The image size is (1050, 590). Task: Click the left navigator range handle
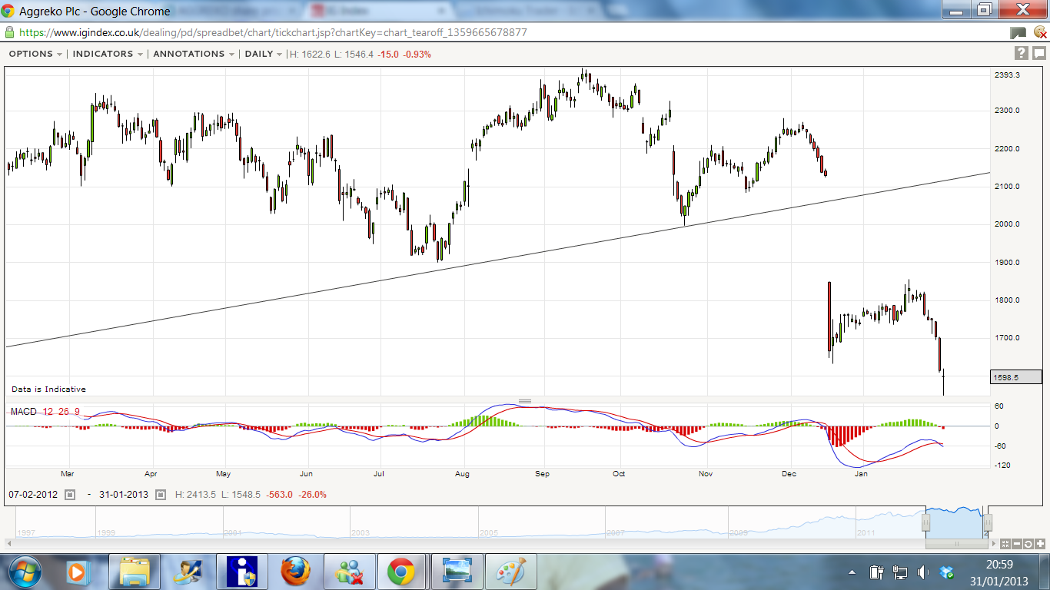(926, 523)
